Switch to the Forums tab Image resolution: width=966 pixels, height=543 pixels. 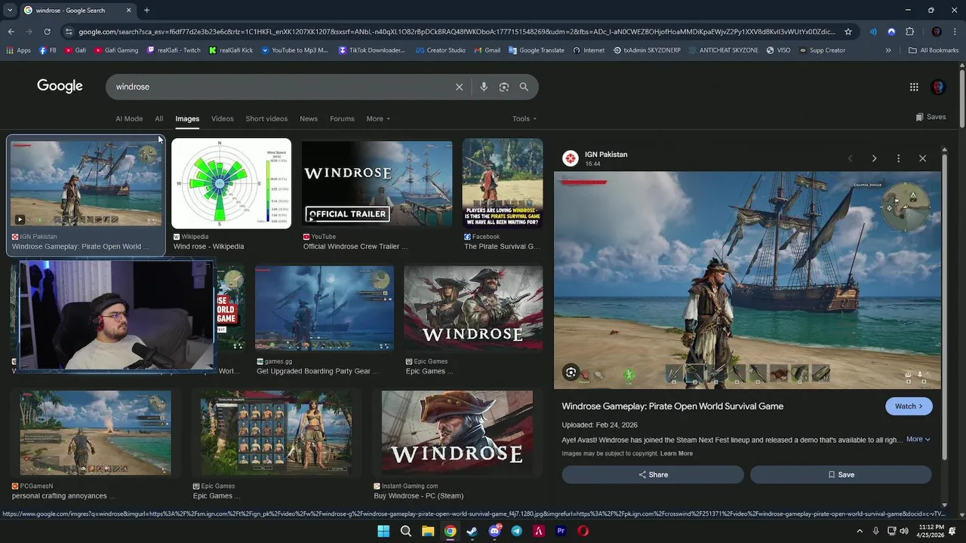coord(342,118)
